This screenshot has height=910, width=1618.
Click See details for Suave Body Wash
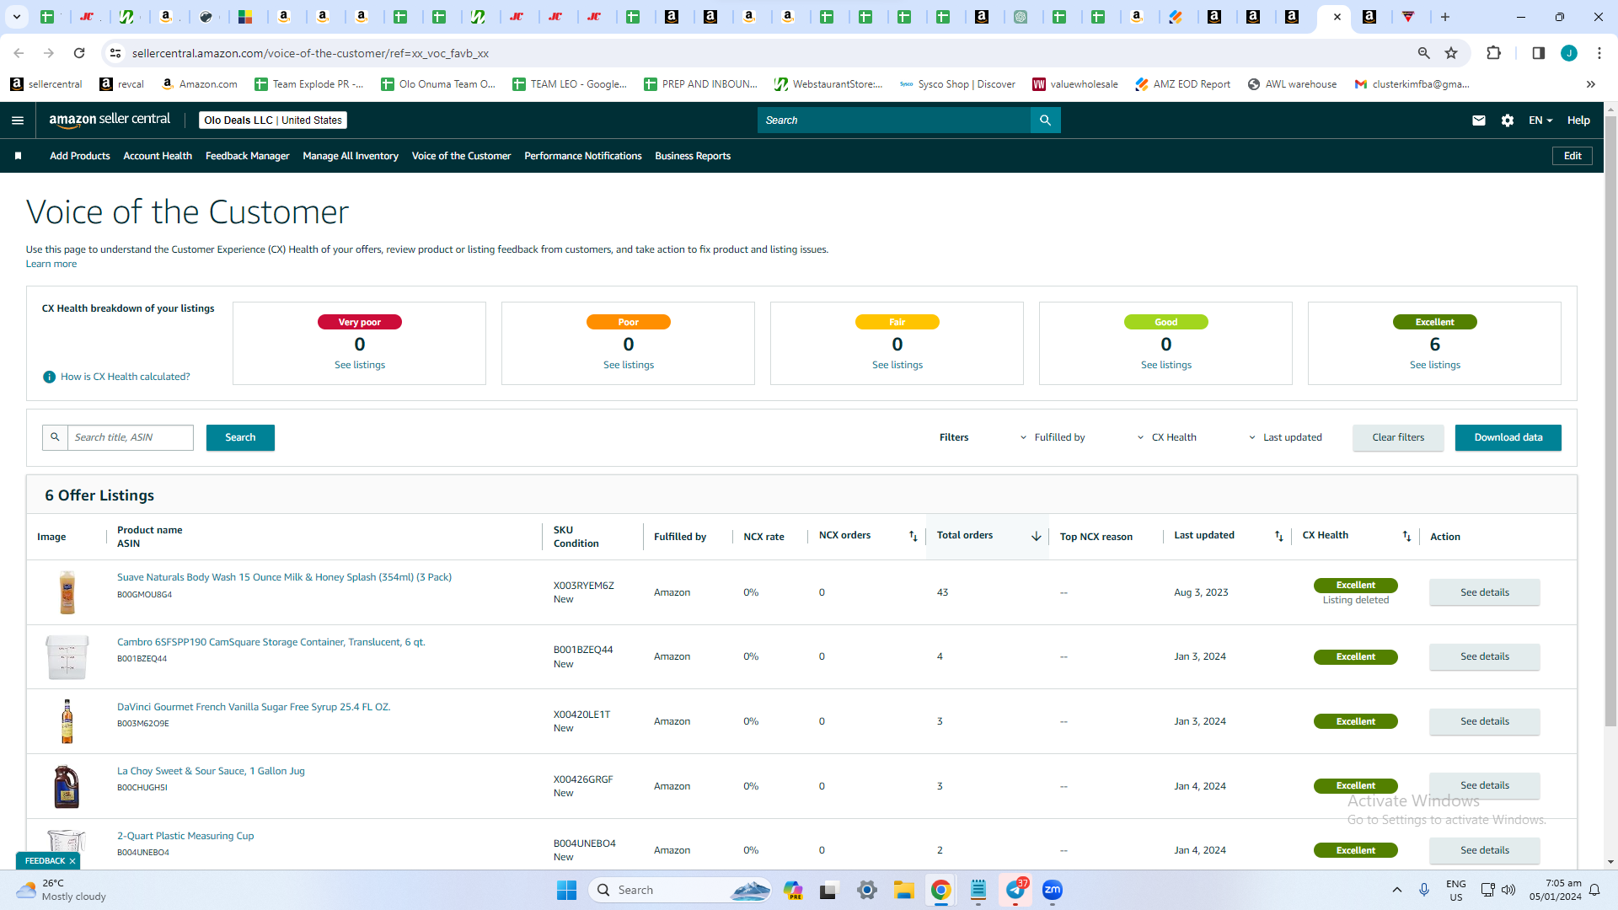(1485, 592)
